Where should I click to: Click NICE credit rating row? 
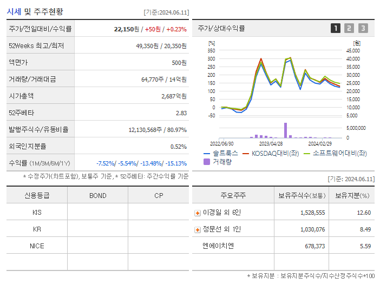(97, 246)
